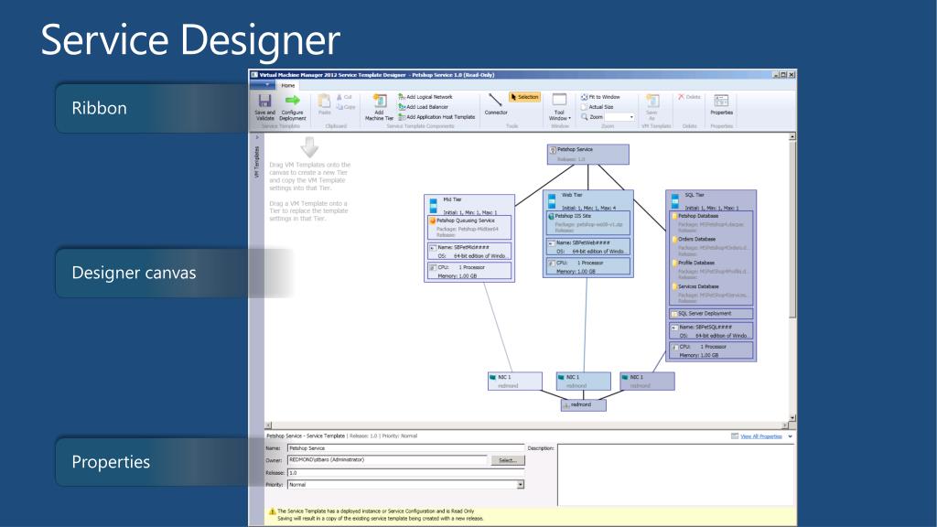937x527 pixels.
Task: Click the Cut ribbon command
Action: pyautogui.click(x=344, y=97)
